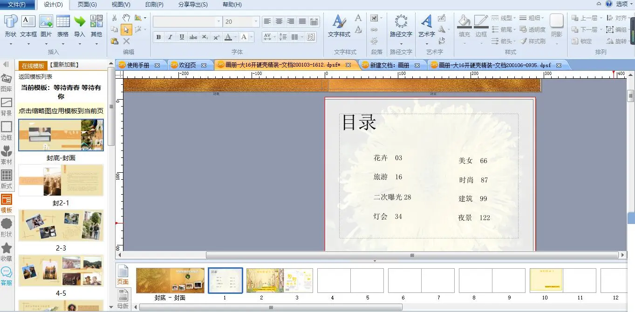Expand the font size dropdown showing 20
635x312 pixels.
[256, 21]
